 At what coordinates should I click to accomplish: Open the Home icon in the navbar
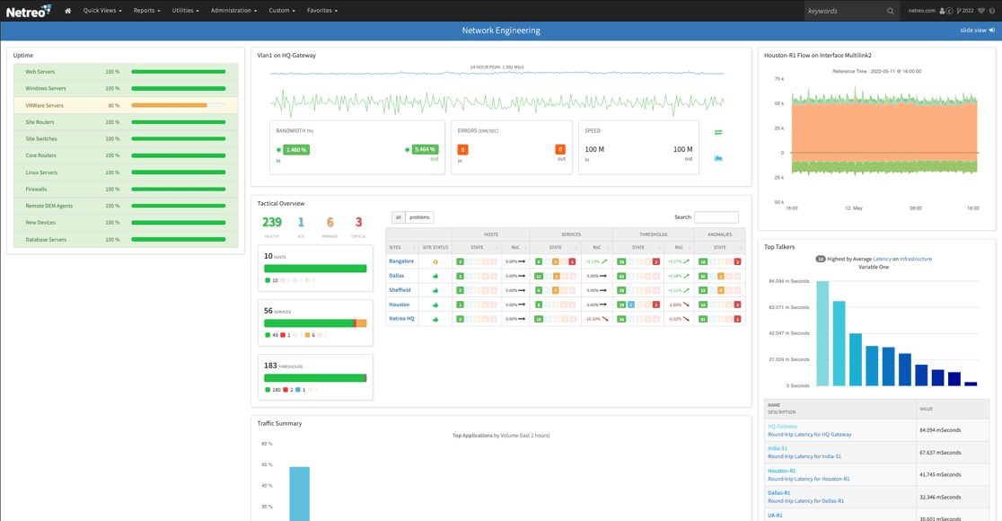pyautogui.click(x=67, y=11)
